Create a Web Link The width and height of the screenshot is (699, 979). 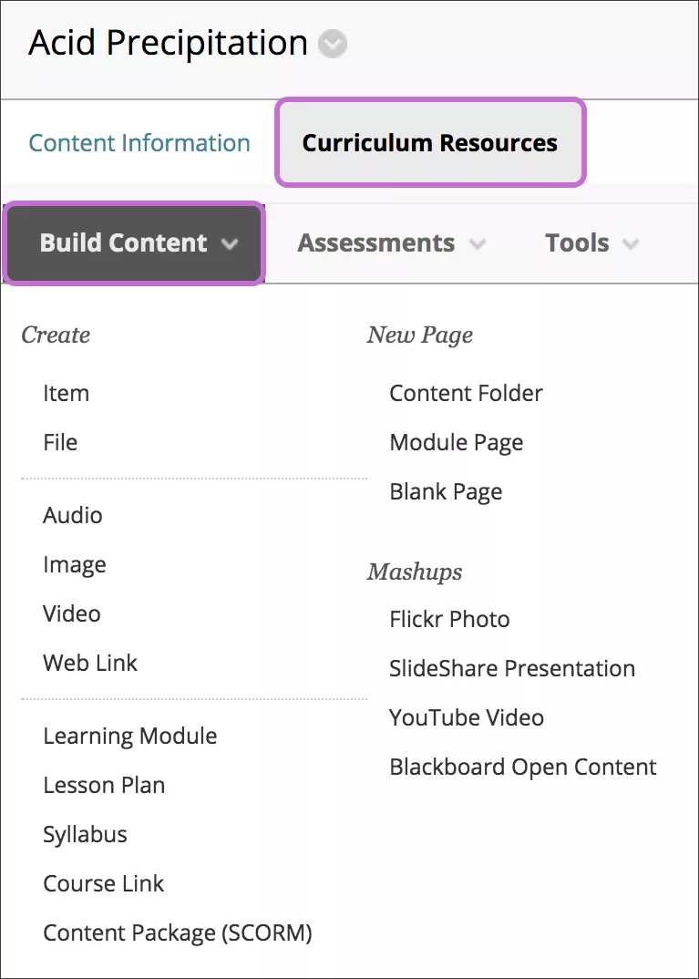coord(89,664)
